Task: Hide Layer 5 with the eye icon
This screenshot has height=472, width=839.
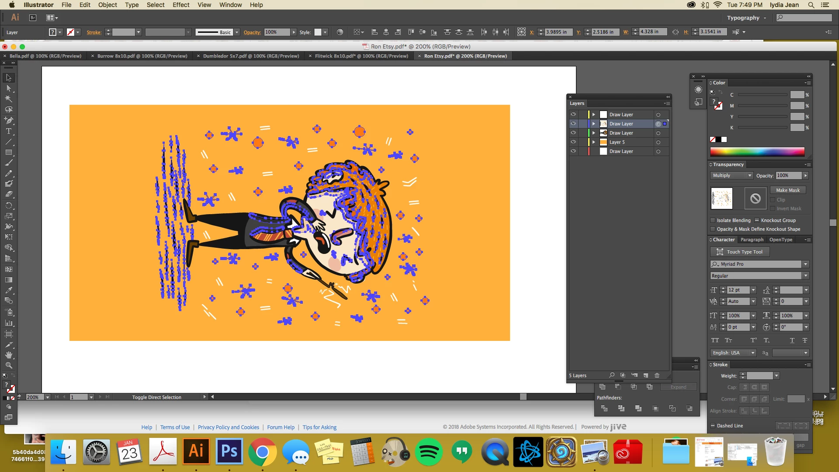Action: coord(573,142)
